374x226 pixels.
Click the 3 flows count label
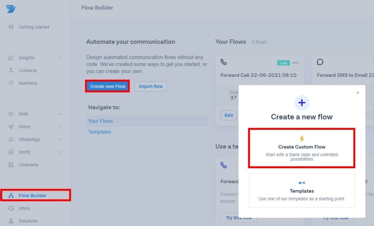pyautogui.click(x=259, y=42)
